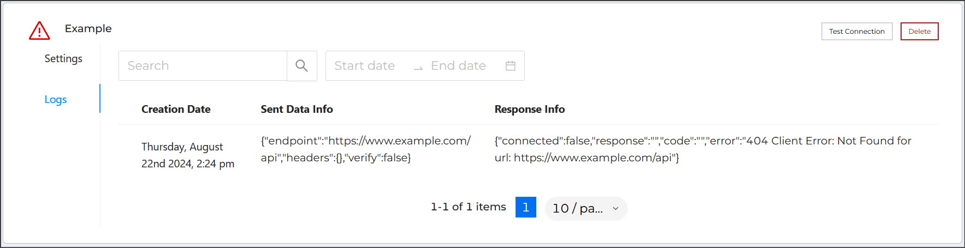The image size is (965, 248).
Task: Click the arrow between start and end date
Action: tap(418, 67)
